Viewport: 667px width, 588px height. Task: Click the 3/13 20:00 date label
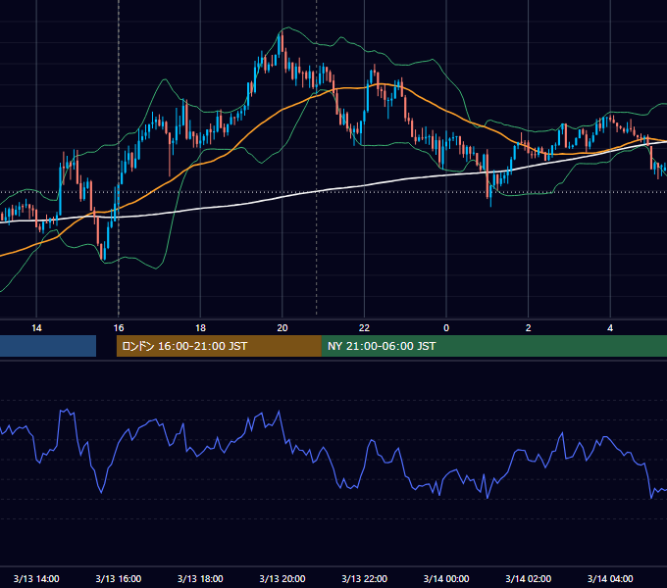pyautogui.click(x=282, y=578)
